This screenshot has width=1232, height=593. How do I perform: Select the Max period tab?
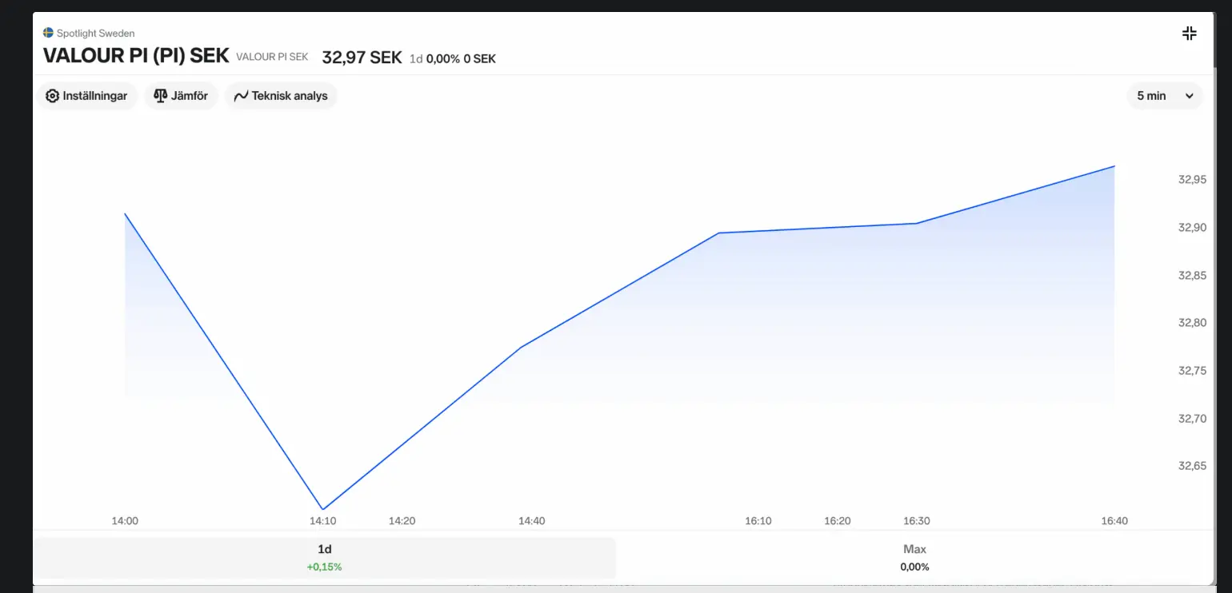pos(914,558)
